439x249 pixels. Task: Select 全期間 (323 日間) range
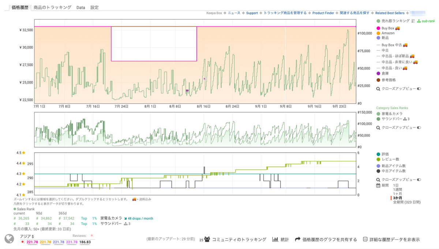[406, 202]
